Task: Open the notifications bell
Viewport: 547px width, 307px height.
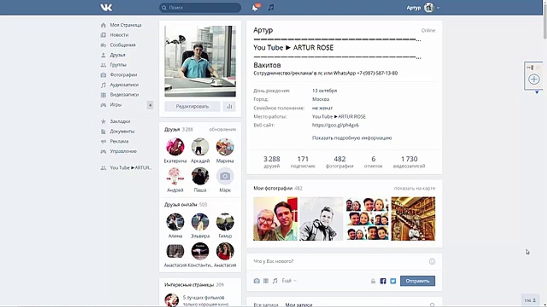Action: pos(255,8)
